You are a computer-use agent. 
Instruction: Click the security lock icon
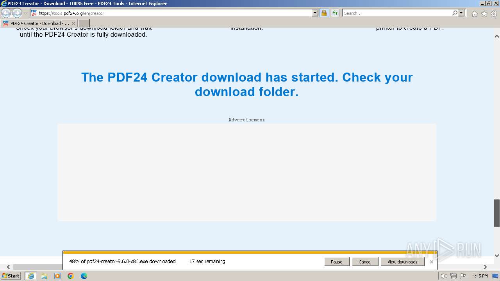tap(324, 13)
